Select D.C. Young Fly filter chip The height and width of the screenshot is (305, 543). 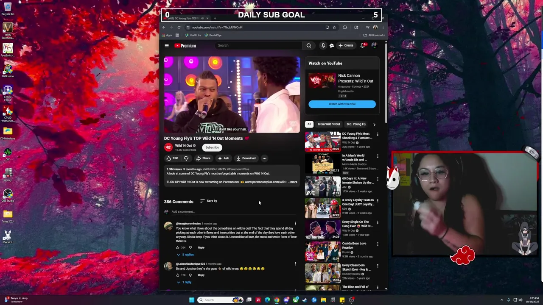tap(356, 124)
